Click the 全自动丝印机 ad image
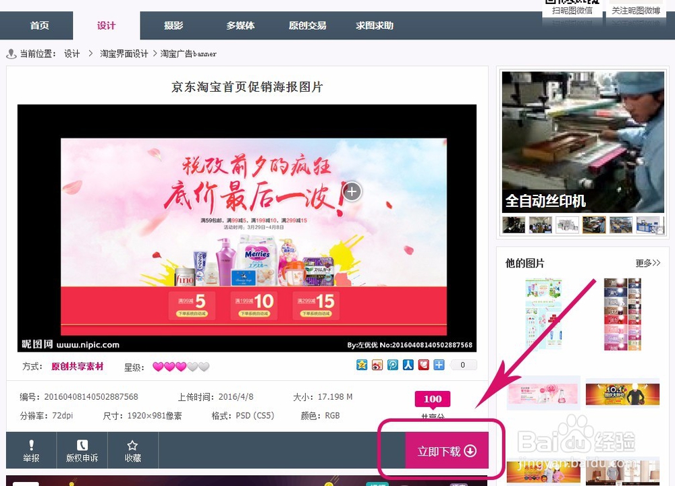 click(x=583, y=142)
